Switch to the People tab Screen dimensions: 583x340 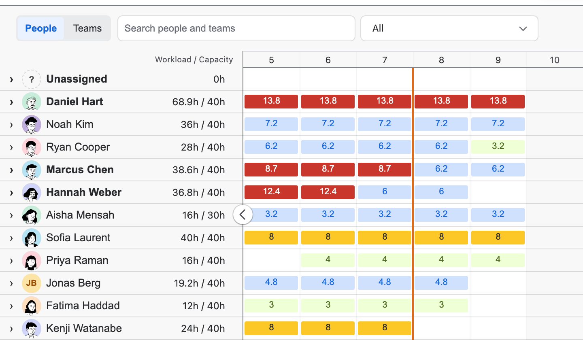[41, 28]
